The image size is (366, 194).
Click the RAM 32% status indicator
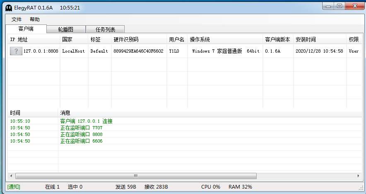click(x=240, y=187)
